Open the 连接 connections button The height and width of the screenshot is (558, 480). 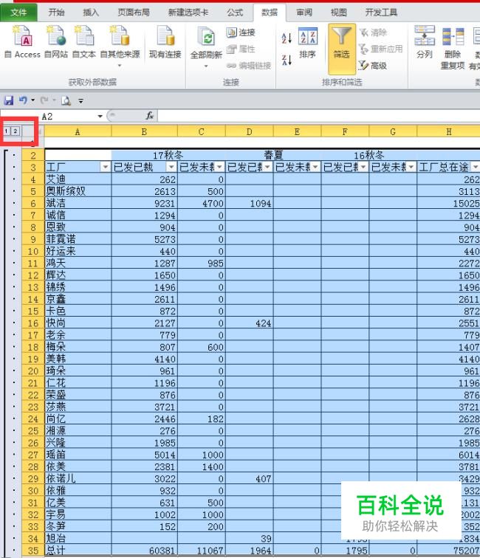241,32
